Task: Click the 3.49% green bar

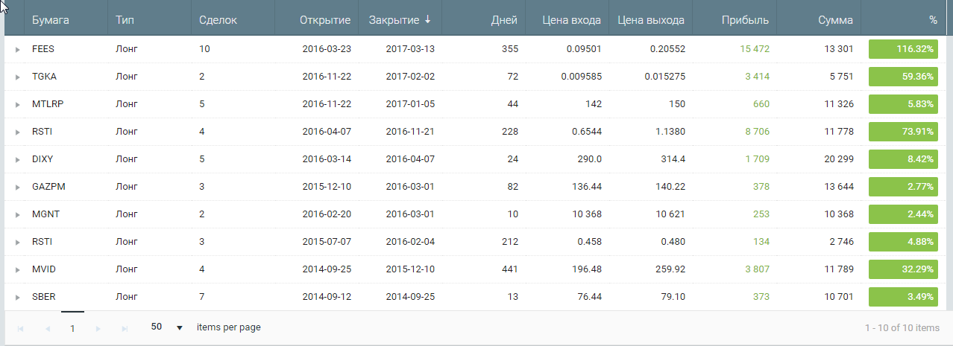Action: click(903, 297)
